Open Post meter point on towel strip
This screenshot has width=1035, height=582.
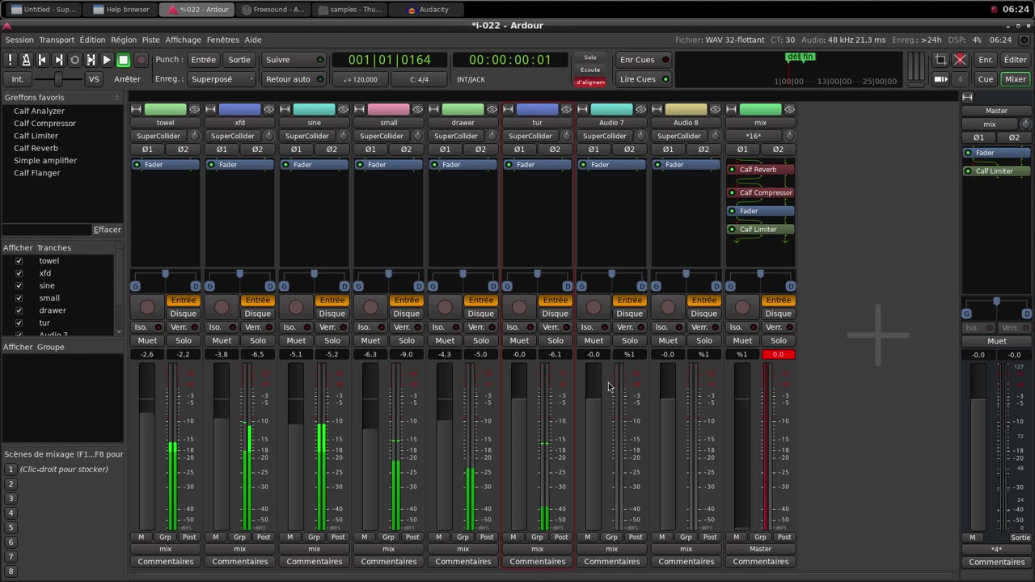pos(189,537)
